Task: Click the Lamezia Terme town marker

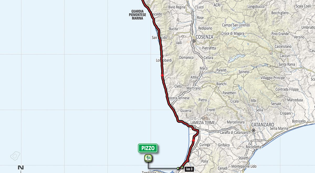Action: click(203, 118)
